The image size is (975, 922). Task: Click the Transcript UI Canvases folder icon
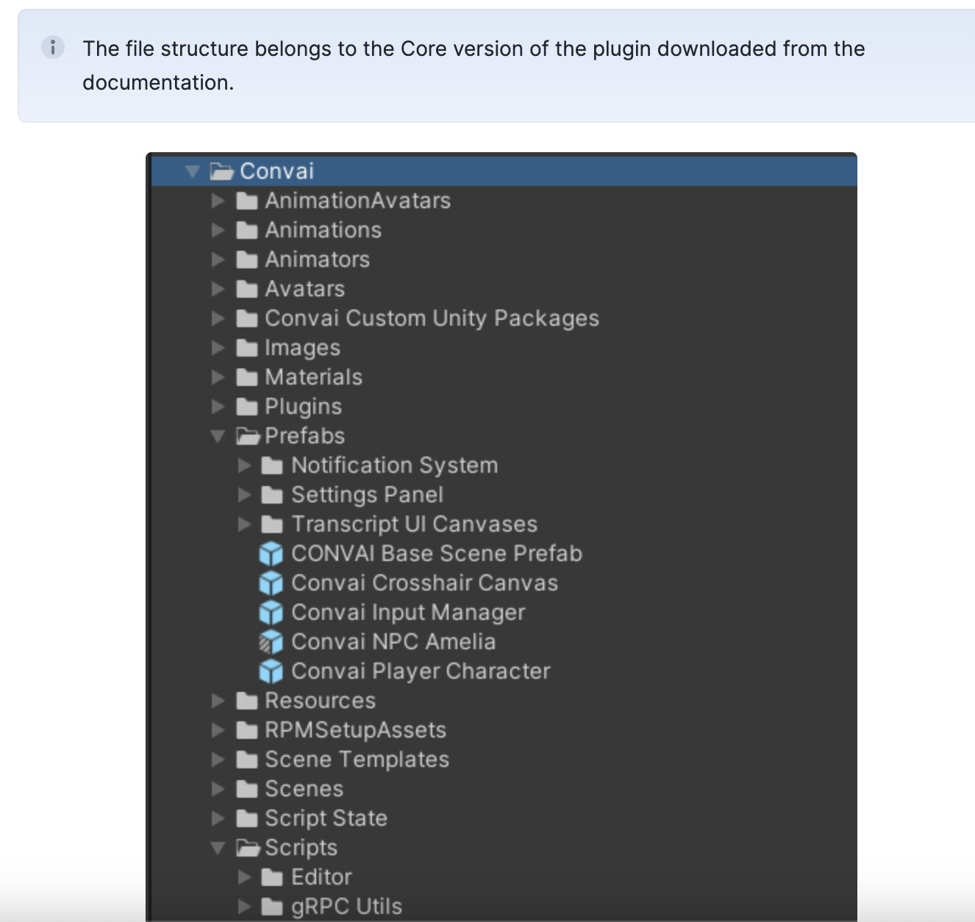pyautogui.click(x=273, y=525)
